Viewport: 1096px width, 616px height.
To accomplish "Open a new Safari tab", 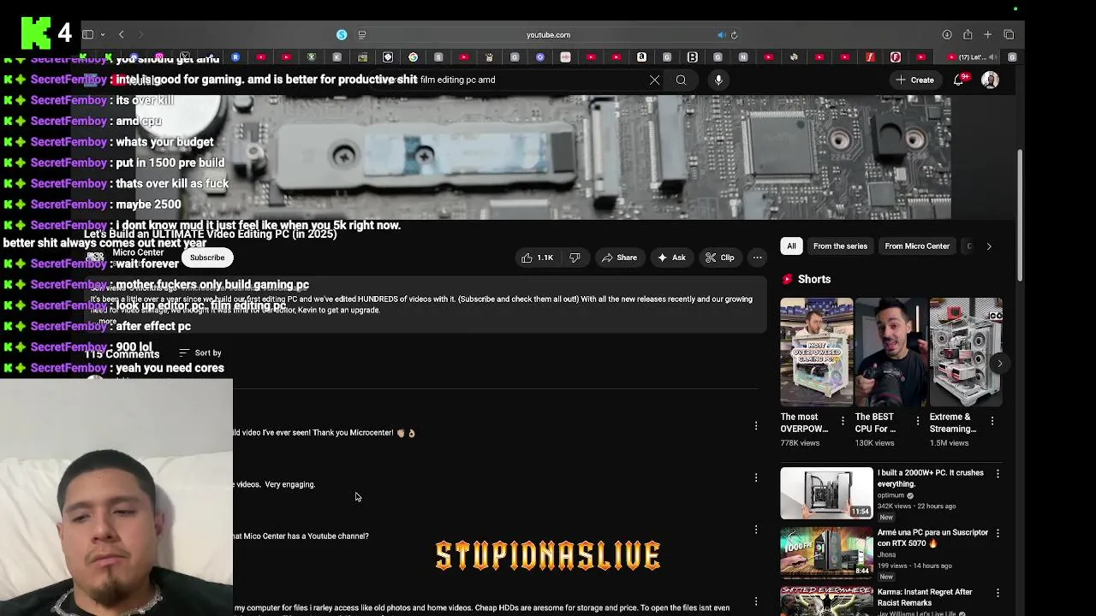I will 988,35.
